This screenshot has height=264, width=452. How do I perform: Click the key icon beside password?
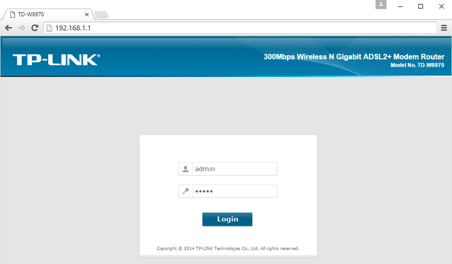(186, 191)
